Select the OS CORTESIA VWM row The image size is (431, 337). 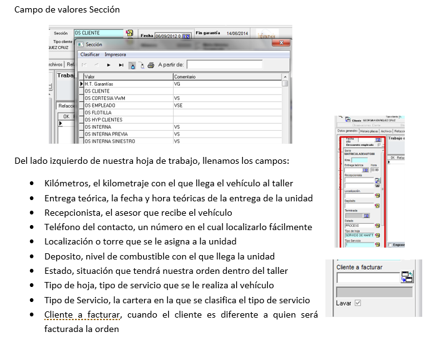pyautogui.click(x=181, y=98)
